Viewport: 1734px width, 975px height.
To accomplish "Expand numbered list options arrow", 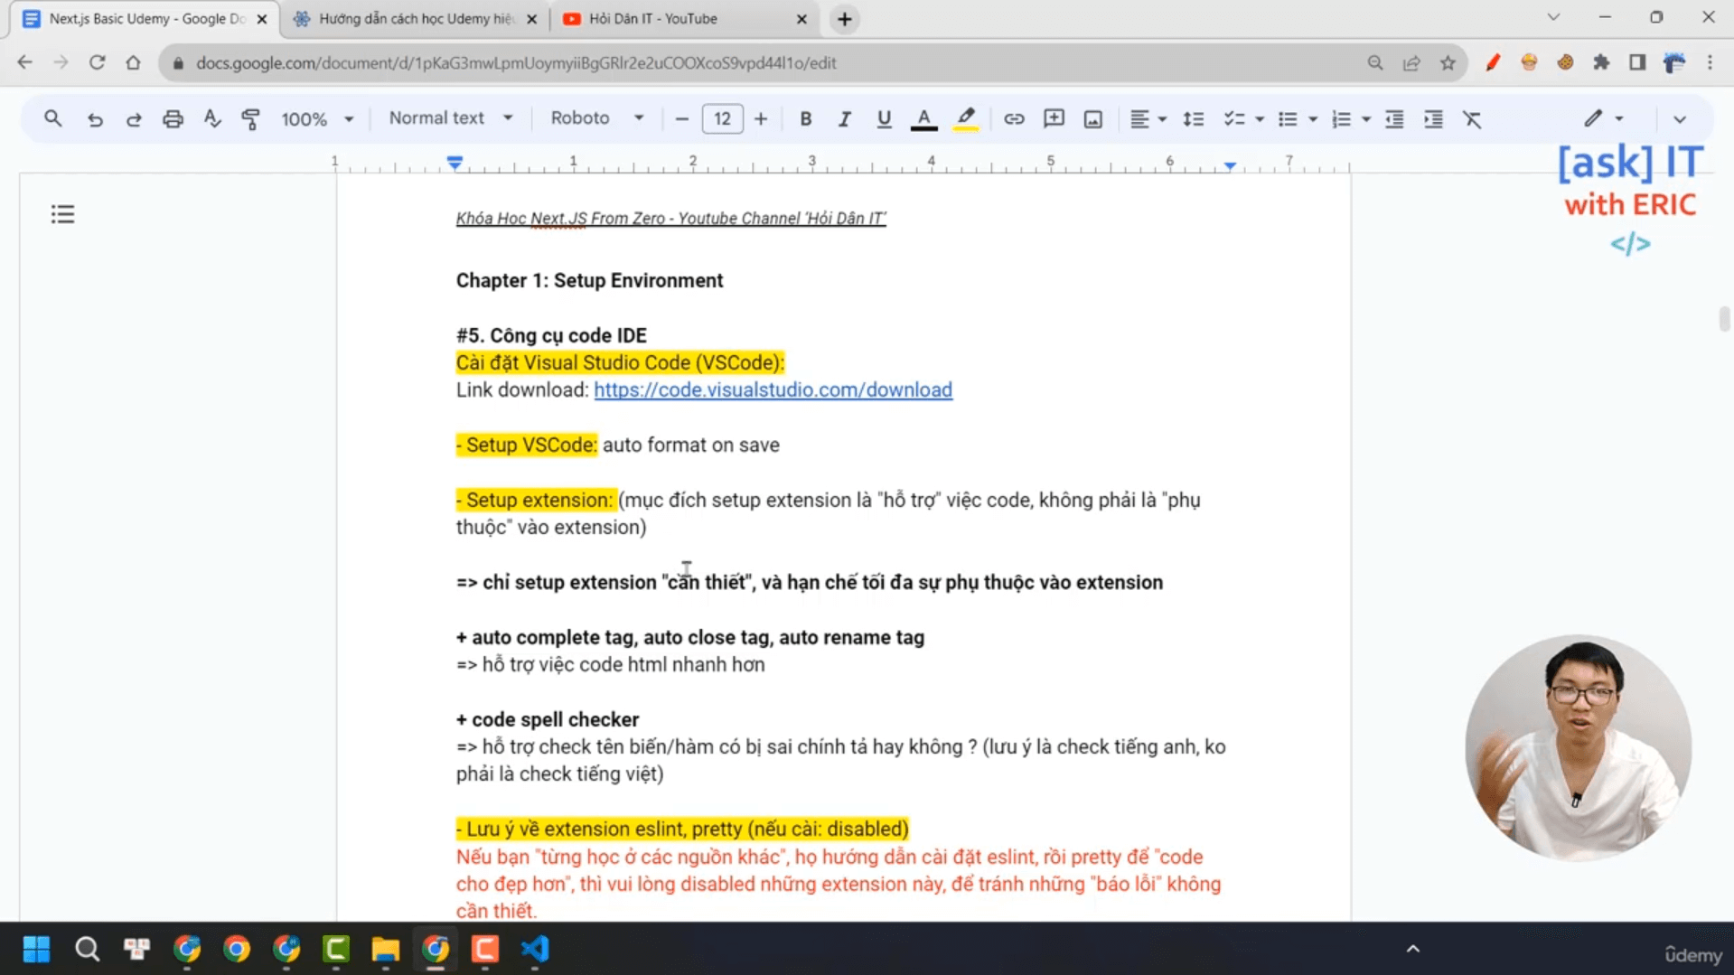I will [1366, 119].
